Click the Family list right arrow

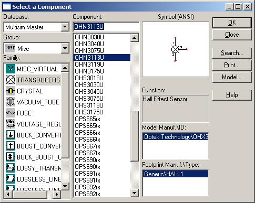point(56,194)
